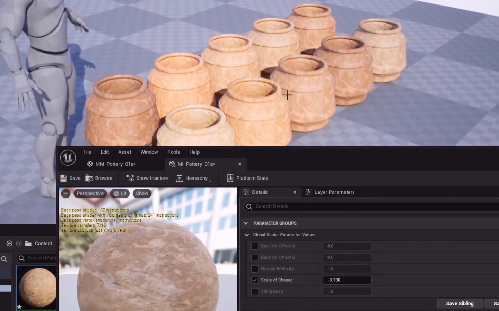Close the MI_Pottery_01a tab

pyautogui.click(x=240, y=164)
